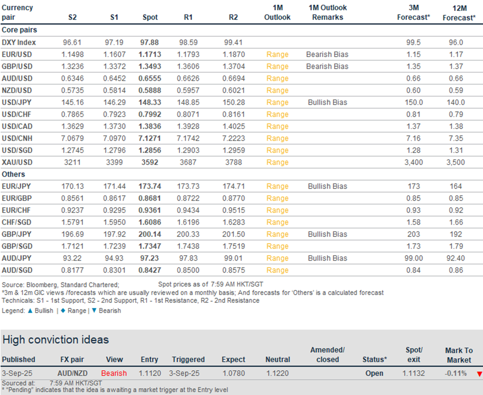Click the DXY Index row label
Image resolution: width=483 pixels, height=395 pixels.
click(x=19, y=43)
